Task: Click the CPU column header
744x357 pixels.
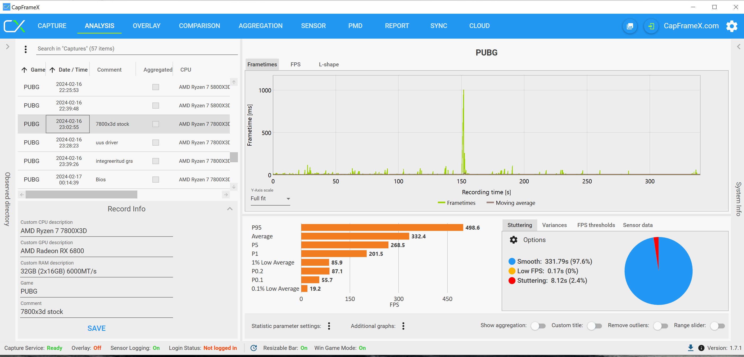Action: click(186, 70)
